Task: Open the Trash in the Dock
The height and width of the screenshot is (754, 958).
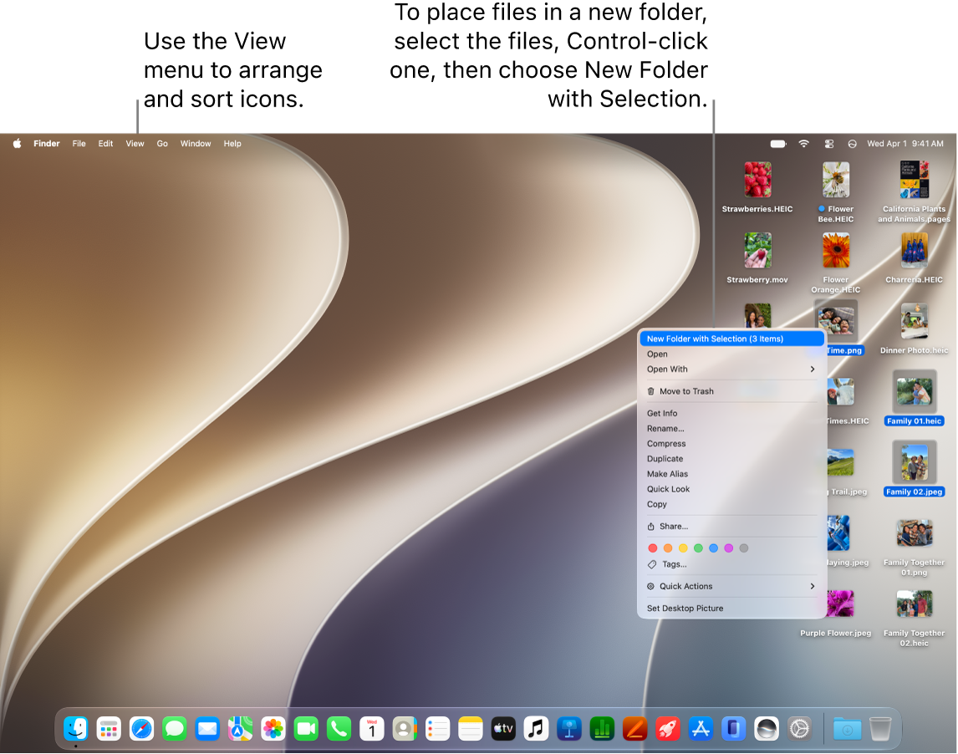Action: click(x=880, y=728)
